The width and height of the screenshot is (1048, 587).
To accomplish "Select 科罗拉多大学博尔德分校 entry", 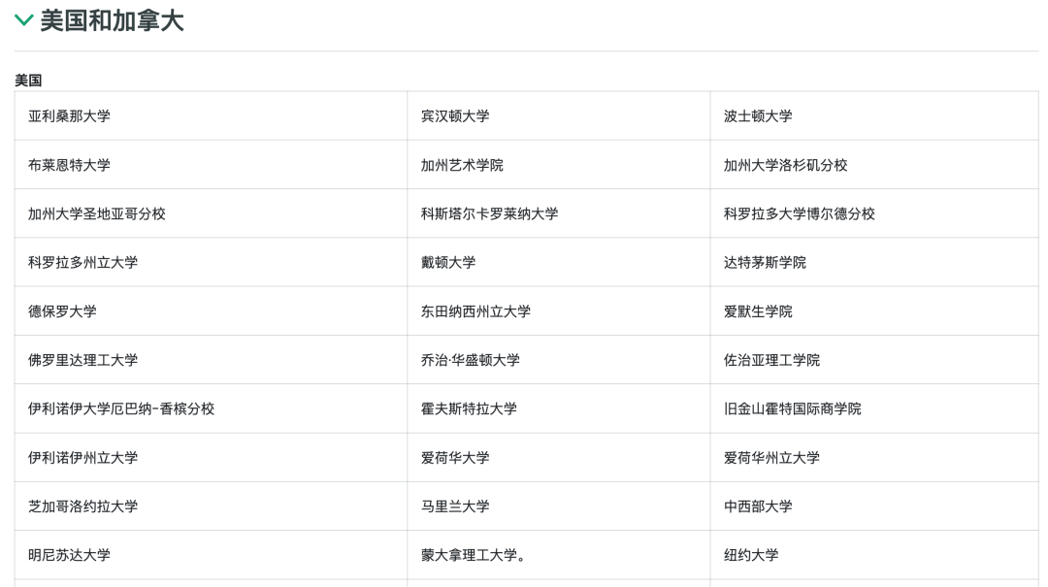I will [x=799, y=213].
